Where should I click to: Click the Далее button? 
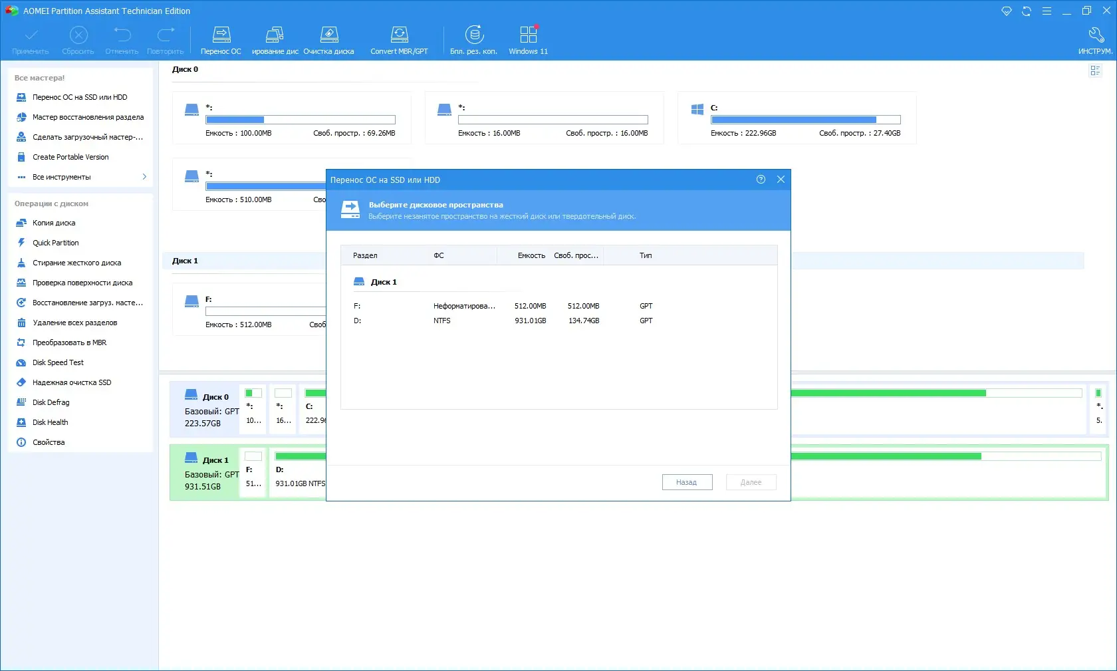point(751,482)
